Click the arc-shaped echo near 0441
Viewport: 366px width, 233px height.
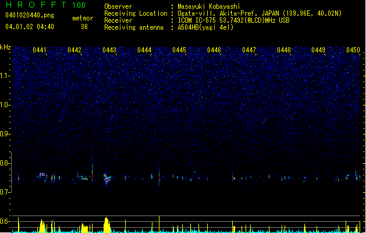pyautogui.click(x=42, y=176)
